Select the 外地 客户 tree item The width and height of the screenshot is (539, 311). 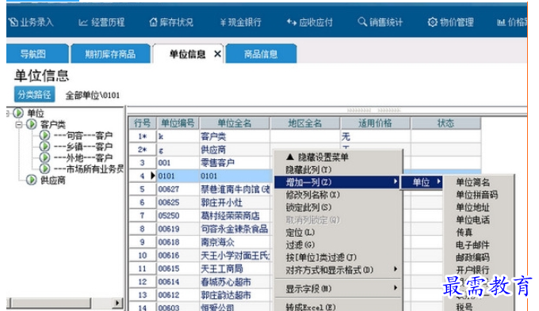(83, 158)
